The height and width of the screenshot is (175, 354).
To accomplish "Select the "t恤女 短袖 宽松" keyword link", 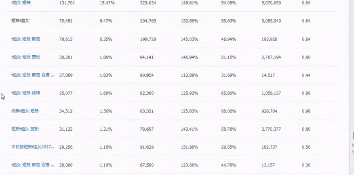I will 25,57.
